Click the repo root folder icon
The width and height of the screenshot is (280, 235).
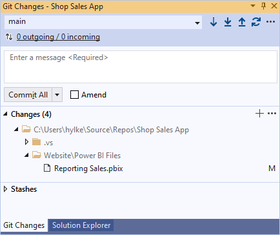pyautogui.click(x=26, y=129)
